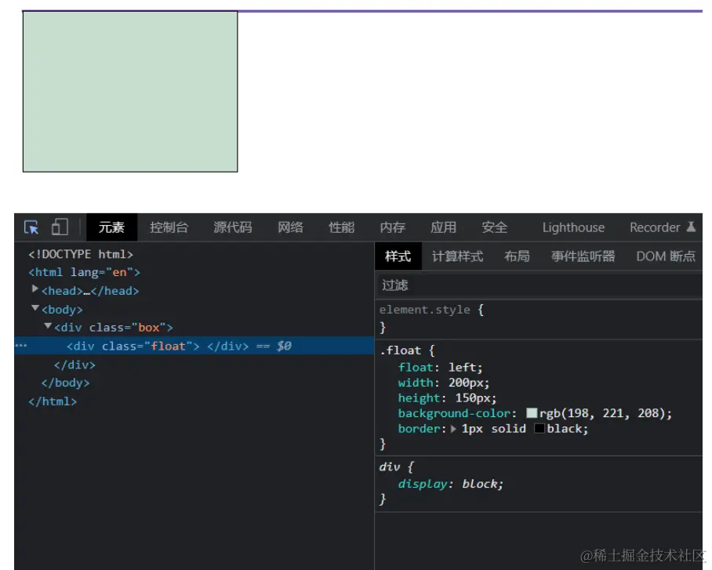The image size is (712, 570).
Task: Open the background-color rgb swatch picker
Action: [532, 413]
